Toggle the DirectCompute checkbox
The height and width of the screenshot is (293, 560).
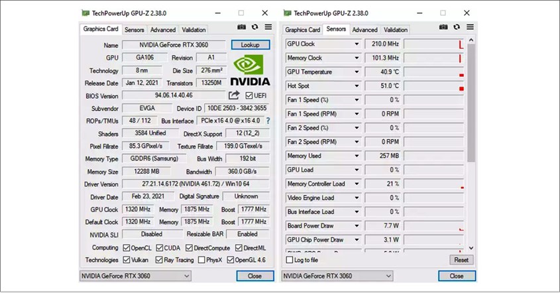click(190, 248)
